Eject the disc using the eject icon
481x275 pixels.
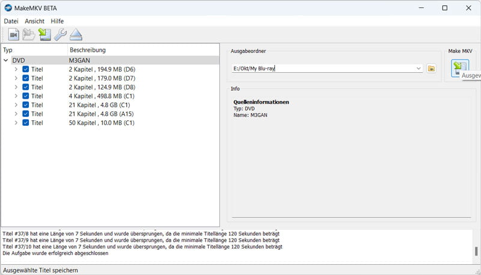pyautogui.click(x=76, y=35)
